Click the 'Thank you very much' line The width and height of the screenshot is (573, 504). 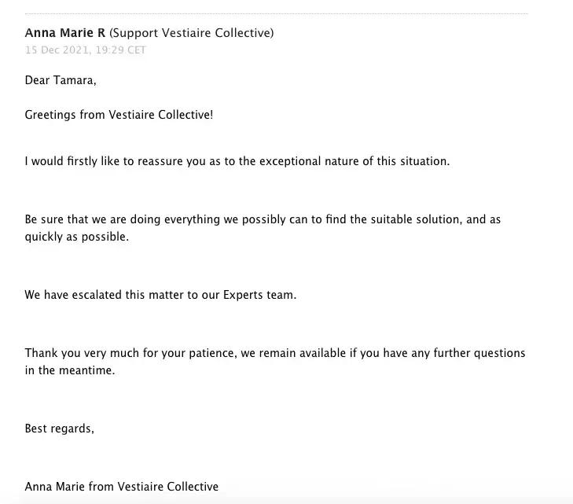pos(275,353)
